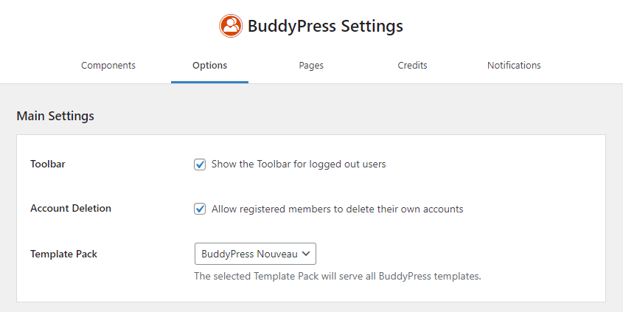The image size is (623, 312).
Task: Click the Template Pack description text
Action: [x=338, y=276]
